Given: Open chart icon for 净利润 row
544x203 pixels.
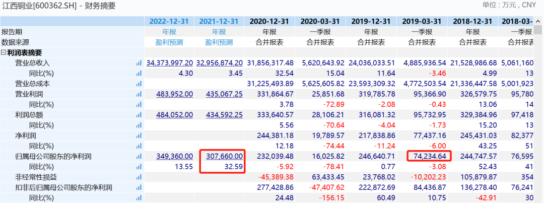Looking at the screenshot, I should [139, 136].
